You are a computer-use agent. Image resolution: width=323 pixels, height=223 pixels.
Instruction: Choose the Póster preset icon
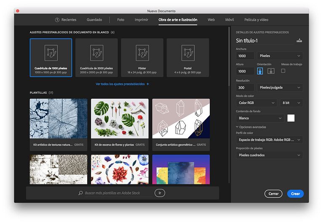[142, 53]
